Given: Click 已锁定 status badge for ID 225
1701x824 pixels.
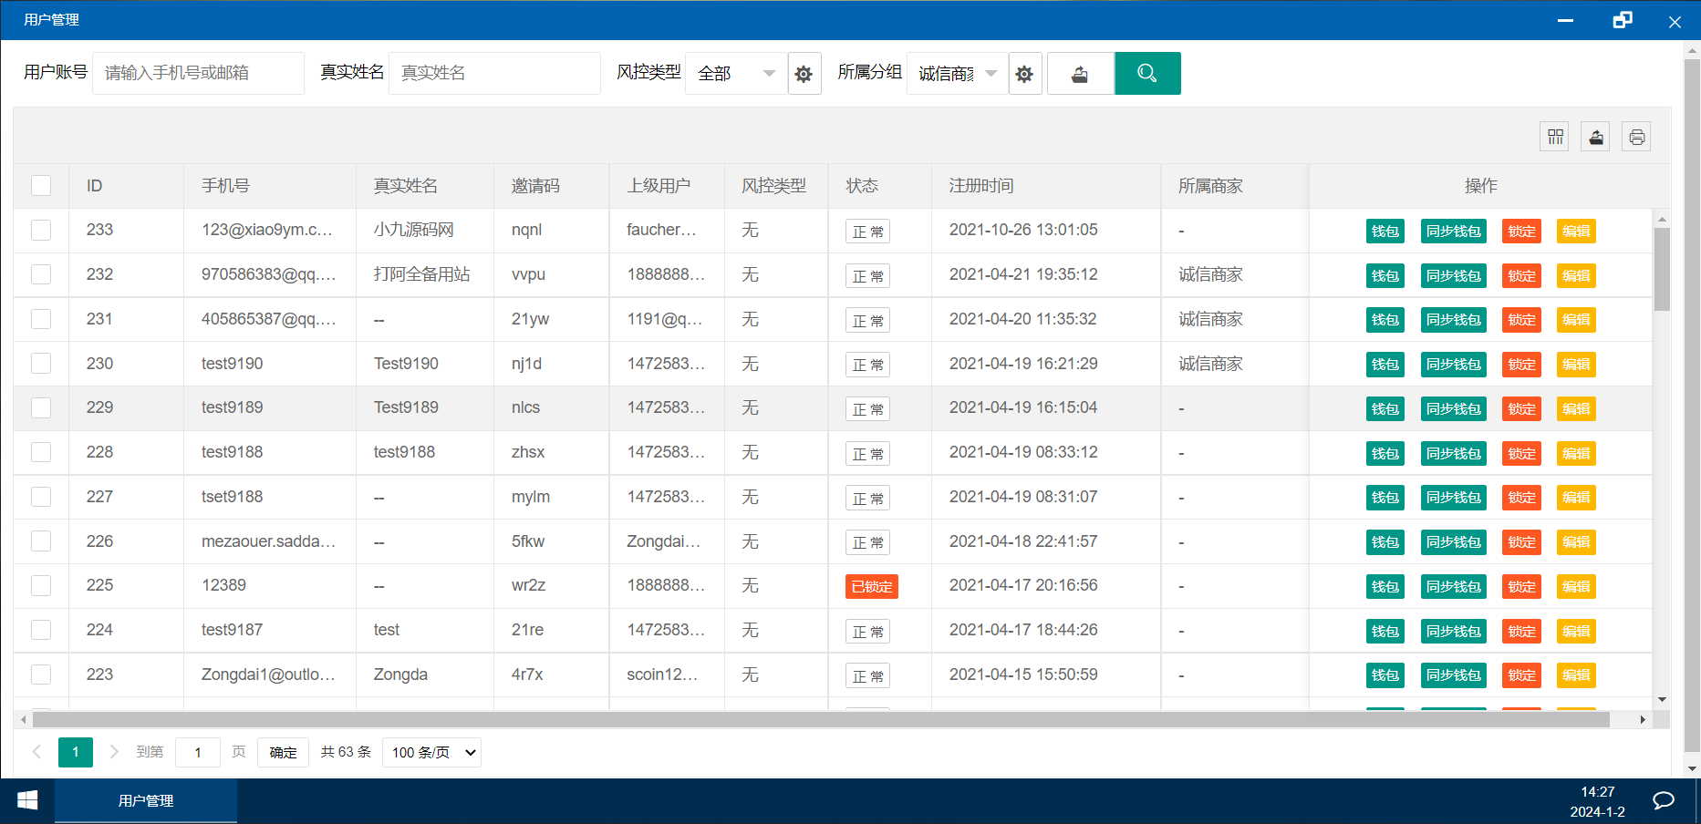Looking at the screenshot, I should (872, 587).
